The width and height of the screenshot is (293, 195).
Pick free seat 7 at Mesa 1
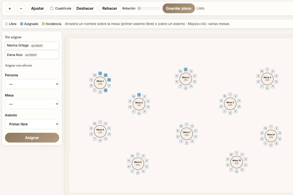(x=95, y=90)
